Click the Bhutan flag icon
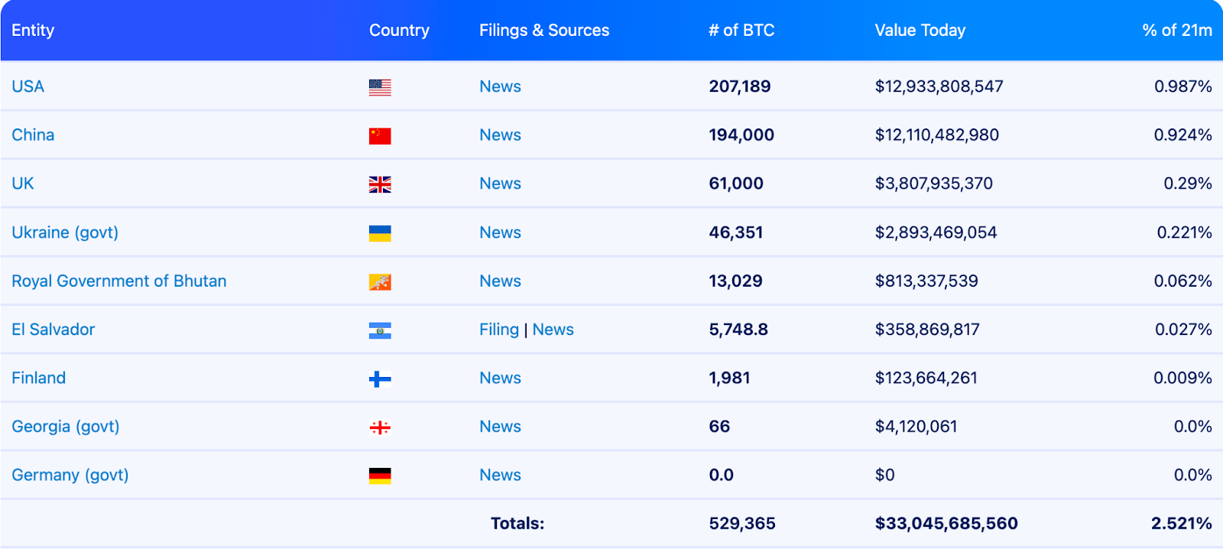Viewport: 1223px width, 549px height. 380,282
